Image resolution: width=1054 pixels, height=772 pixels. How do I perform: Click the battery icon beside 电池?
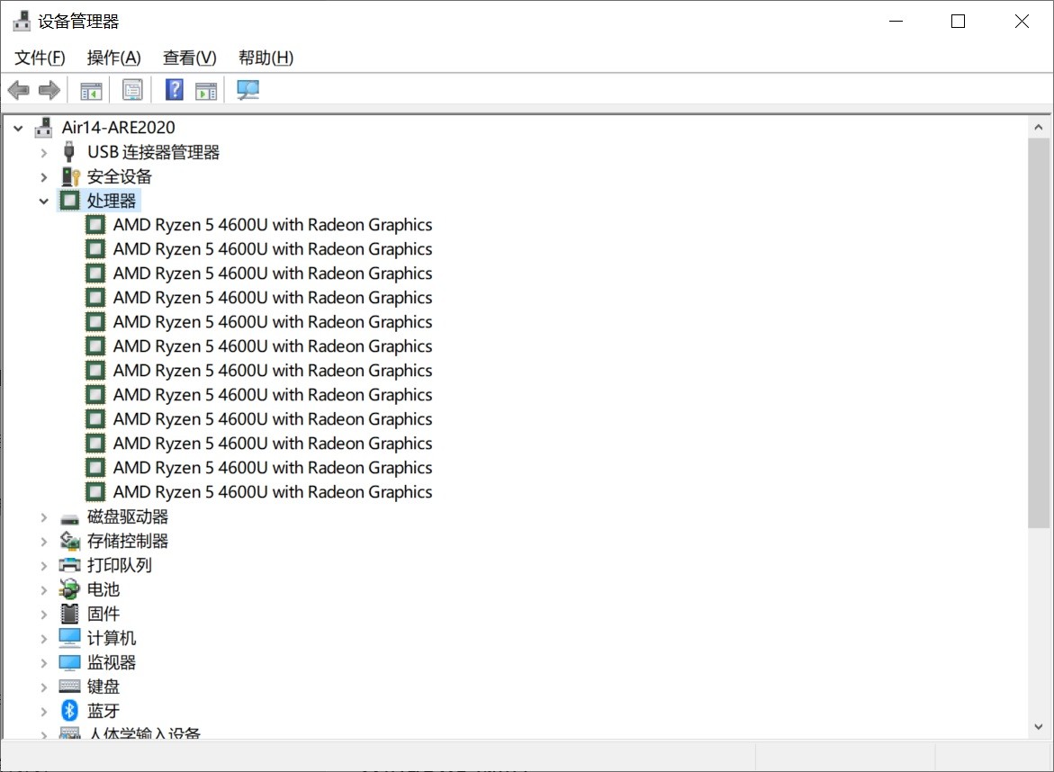(x=69, y=589)
